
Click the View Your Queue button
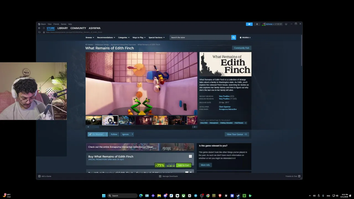click(x=237, y=134)
